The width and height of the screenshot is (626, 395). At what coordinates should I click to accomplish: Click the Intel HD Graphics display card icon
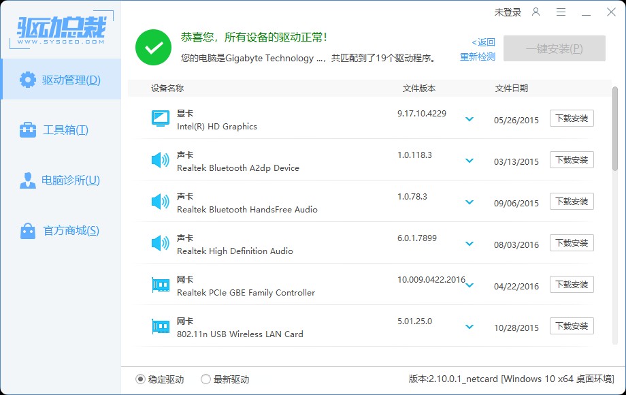click(x=159, y=118)
